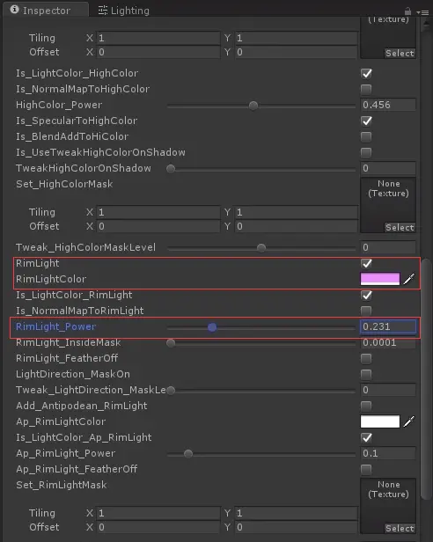Edit the RimLight_Power value 0.231

tap(388, 326)
